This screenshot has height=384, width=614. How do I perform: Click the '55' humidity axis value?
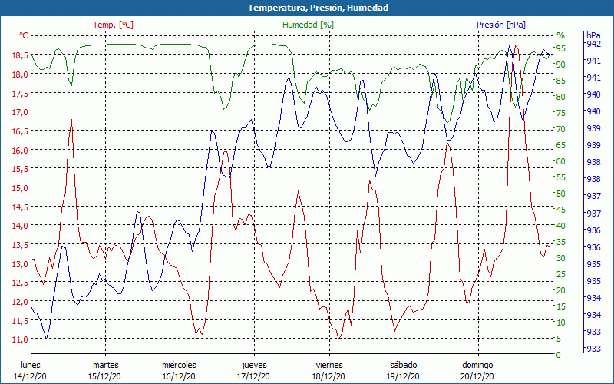[x=561, y=177]
